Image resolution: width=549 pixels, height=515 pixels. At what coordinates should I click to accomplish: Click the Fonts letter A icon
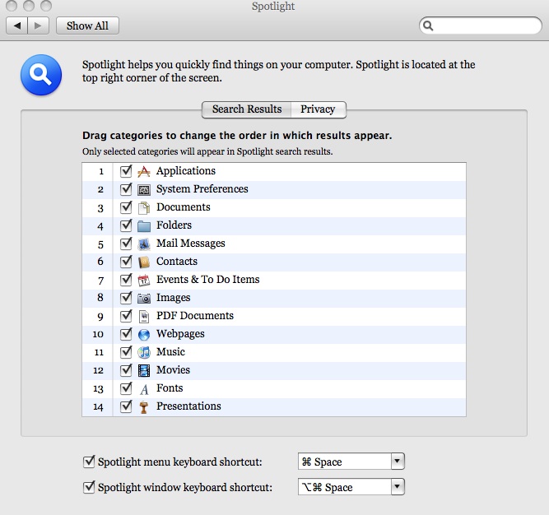(x=144, y=389)
